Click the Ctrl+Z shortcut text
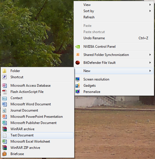 tap(143, 38)
